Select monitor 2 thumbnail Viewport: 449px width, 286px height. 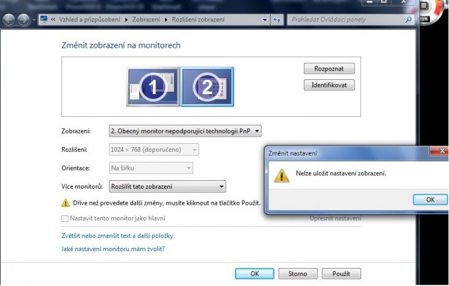tap(207, 87)
